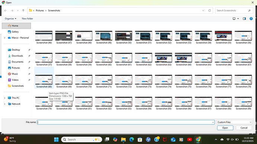Select Home in navigation pane
Image resolution: width=257 pixels, height=144 pixels.
pos(16,26)
